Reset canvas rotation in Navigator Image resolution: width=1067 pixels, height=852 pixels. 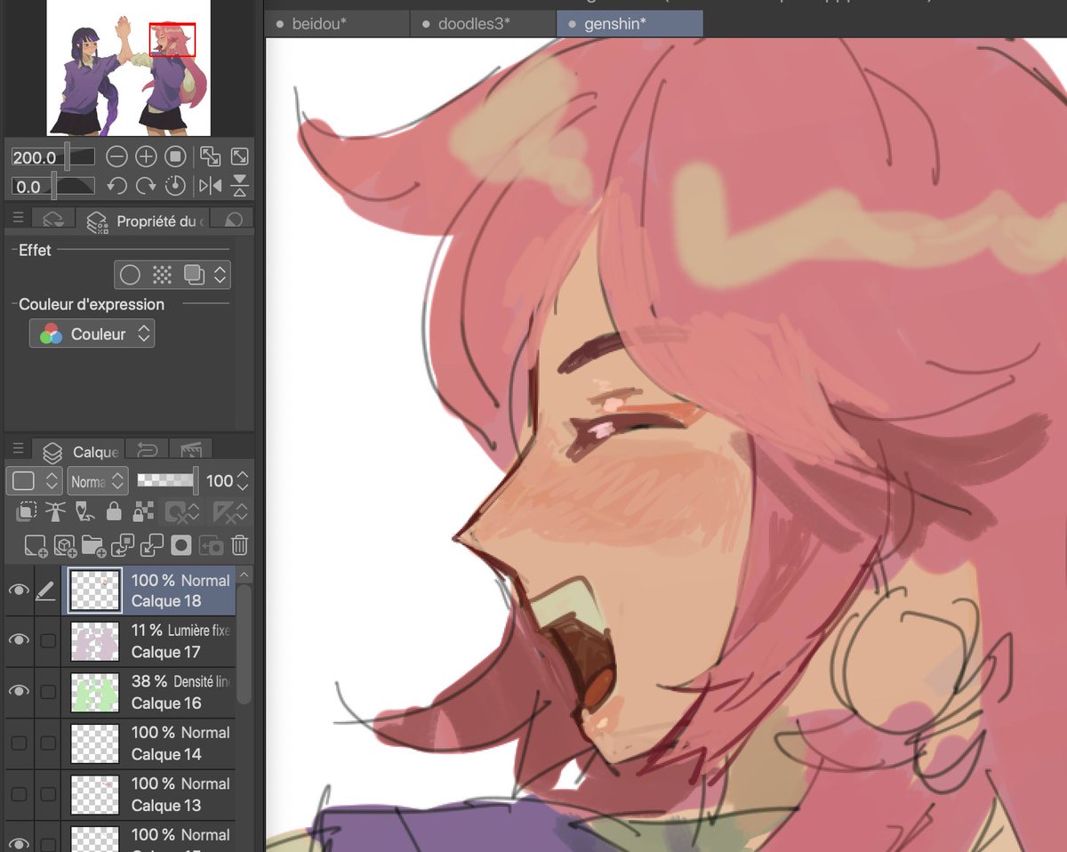[175, 187]
